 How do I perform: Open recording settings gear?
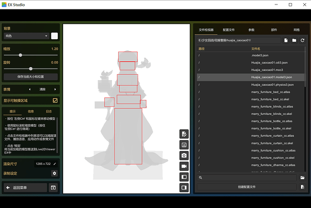54,173
